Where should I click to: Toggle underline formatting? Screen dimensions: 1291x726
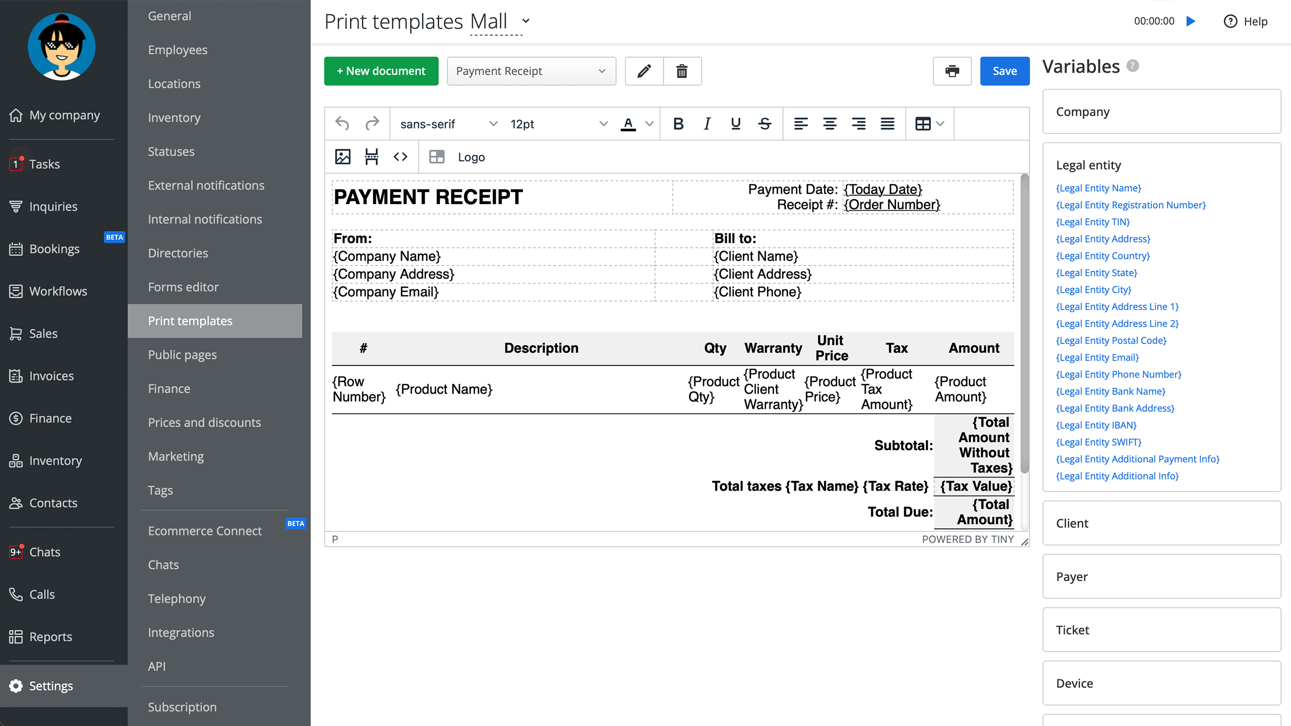point(736,124)
